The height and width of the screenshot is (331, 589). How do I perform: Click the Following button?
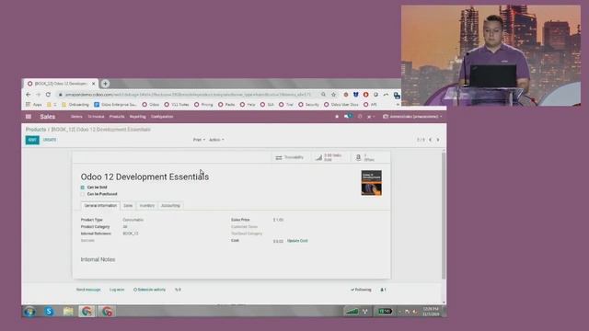361,290
